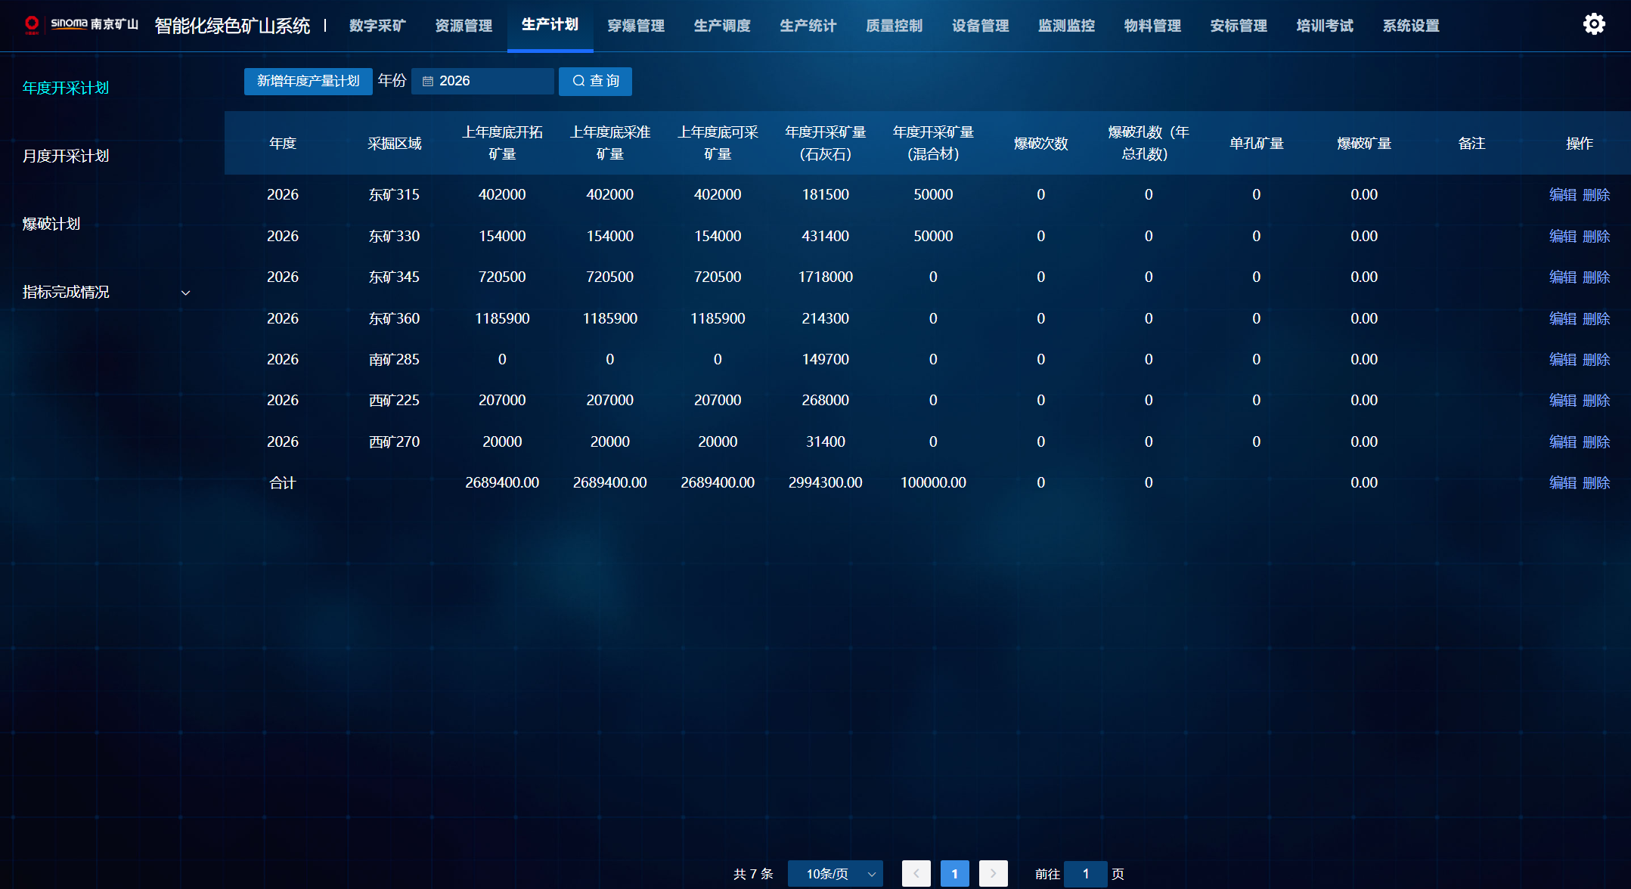Click the year input showing 2026
This screenshot has height=889, width=1631.
click(482, 82)
